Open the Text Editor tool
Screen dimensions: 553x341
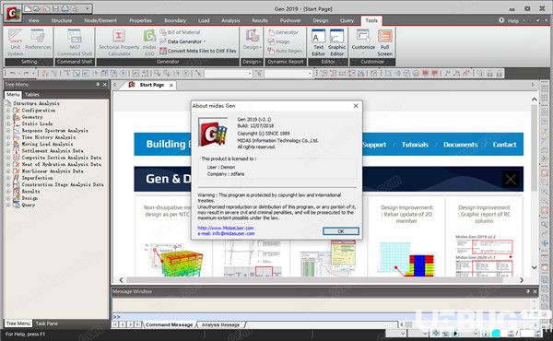[318, 42]
